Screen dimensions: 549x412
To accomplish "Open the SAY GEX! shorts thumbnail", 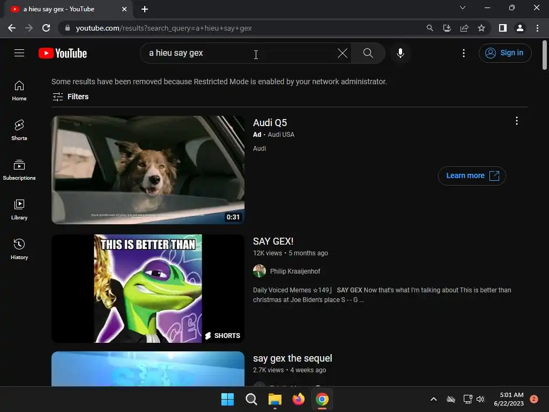I will pyautogui.click(x=148, y=289).
